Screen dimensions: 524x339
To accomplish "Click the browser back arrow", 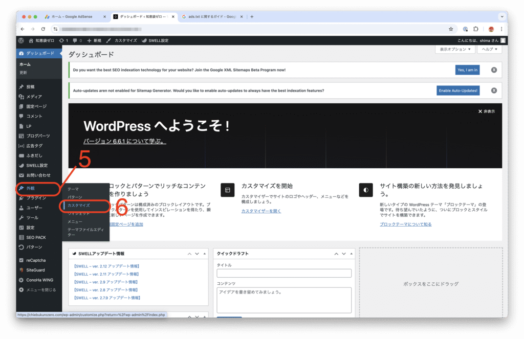I will (x=23, y=29).
